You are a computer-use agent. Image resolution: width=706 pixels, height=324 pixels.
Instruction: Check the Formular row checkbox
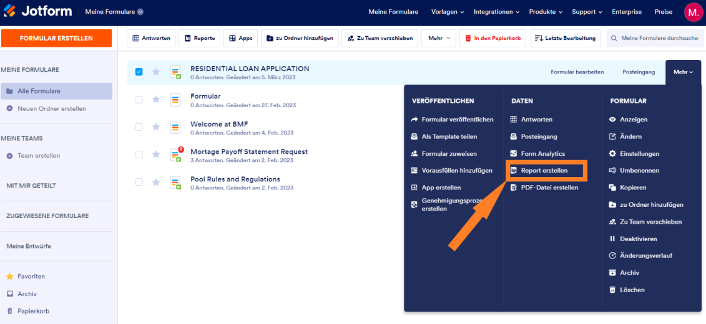coord(139,99)
